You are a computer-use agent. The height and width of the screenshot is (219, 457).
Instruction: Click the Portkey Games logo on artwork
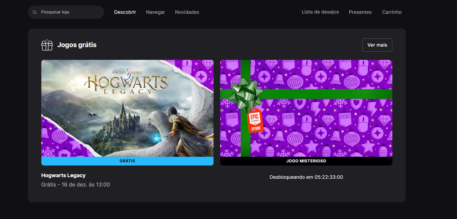(x=127, y=72)
